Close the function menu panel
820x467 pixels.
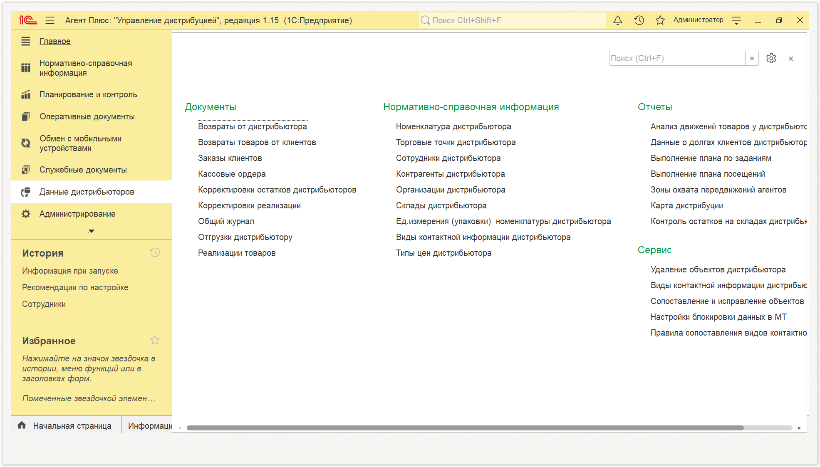tap(791, 59)
